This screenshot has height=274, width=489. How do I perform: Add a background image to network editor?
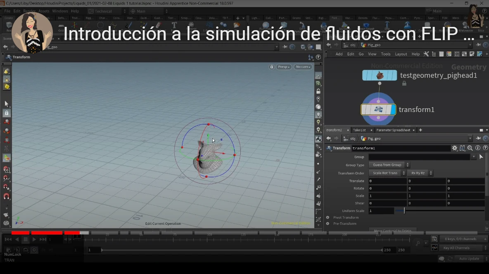pos(480,54)
